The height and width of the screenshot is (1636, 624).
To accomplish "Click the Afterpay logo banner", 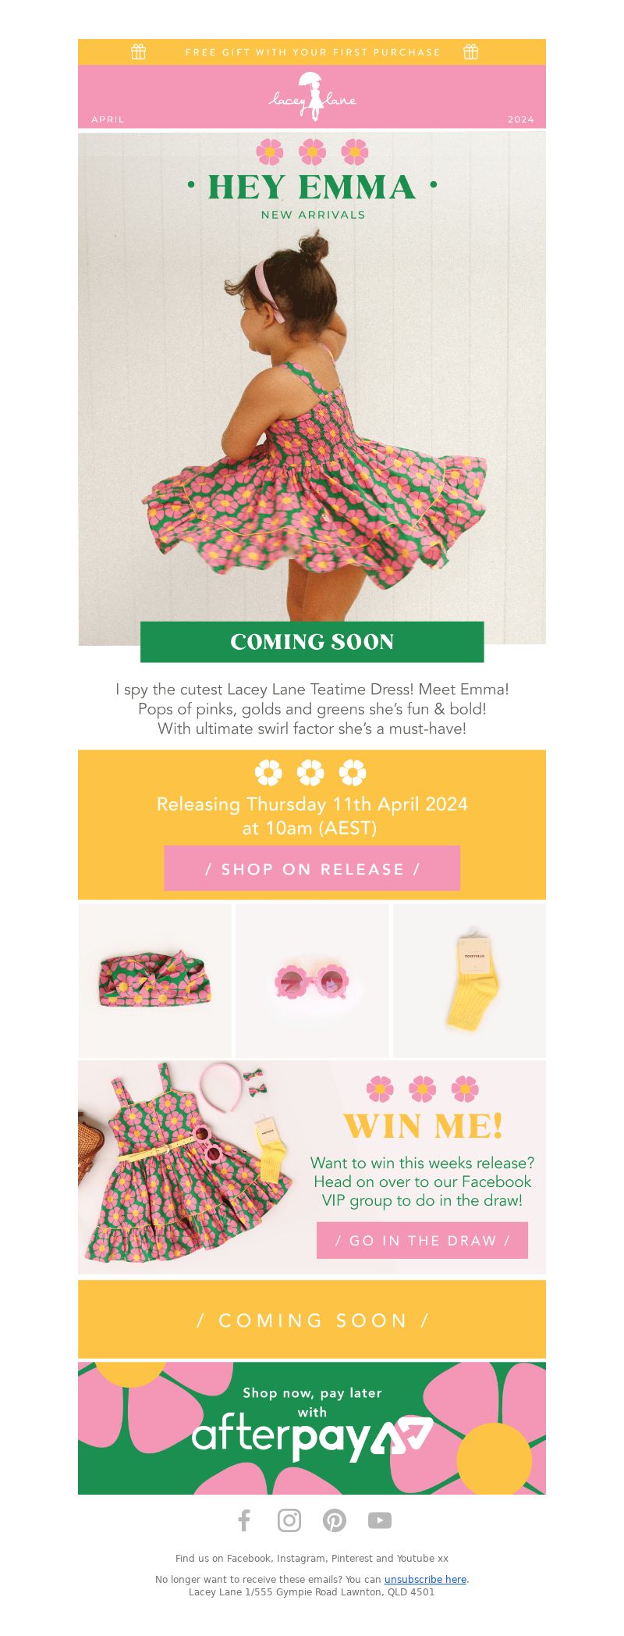I will click(x=312, y=1428).
